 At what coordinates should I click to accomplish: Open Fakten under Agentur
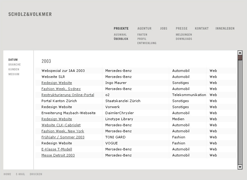pos(142,35)
